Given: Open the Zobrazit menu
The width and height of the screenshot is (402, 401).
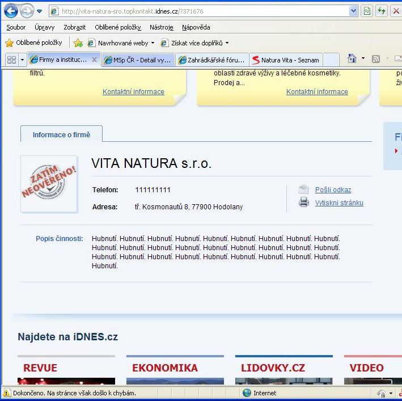Looking at the screenshot, I should pyautogui.click(x=75, y=27).
